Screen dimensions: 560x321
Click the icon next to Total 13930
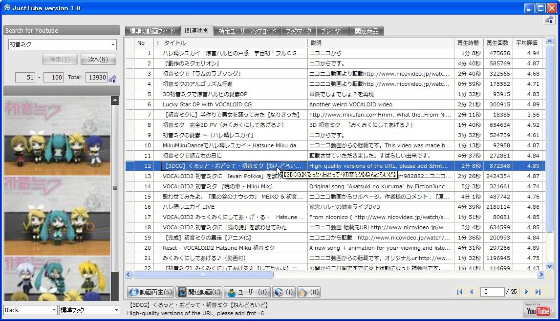112,79
